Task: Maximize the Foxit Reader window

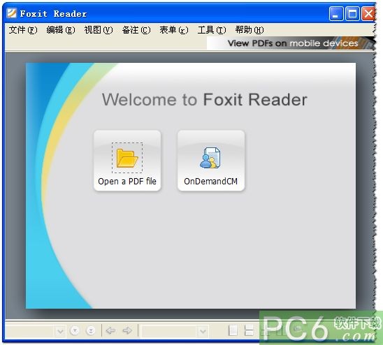Action: tap(352, 14)
